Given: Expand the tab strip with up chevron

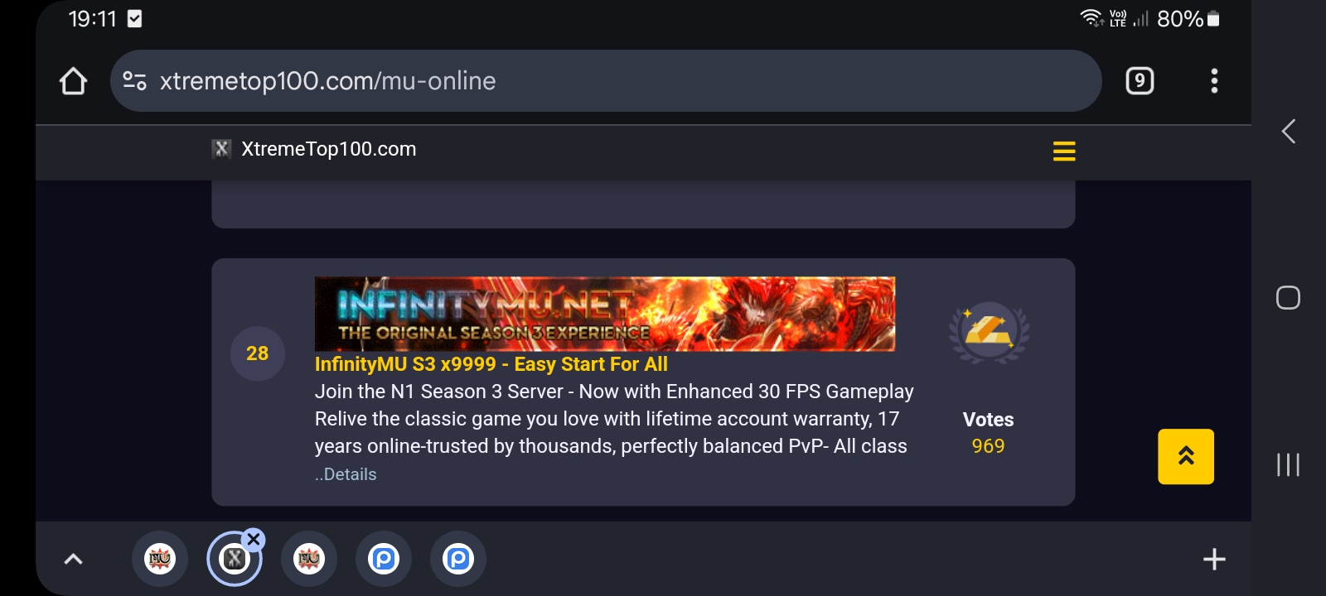Looking at the screenshot, I should click(x=73, y=559).
